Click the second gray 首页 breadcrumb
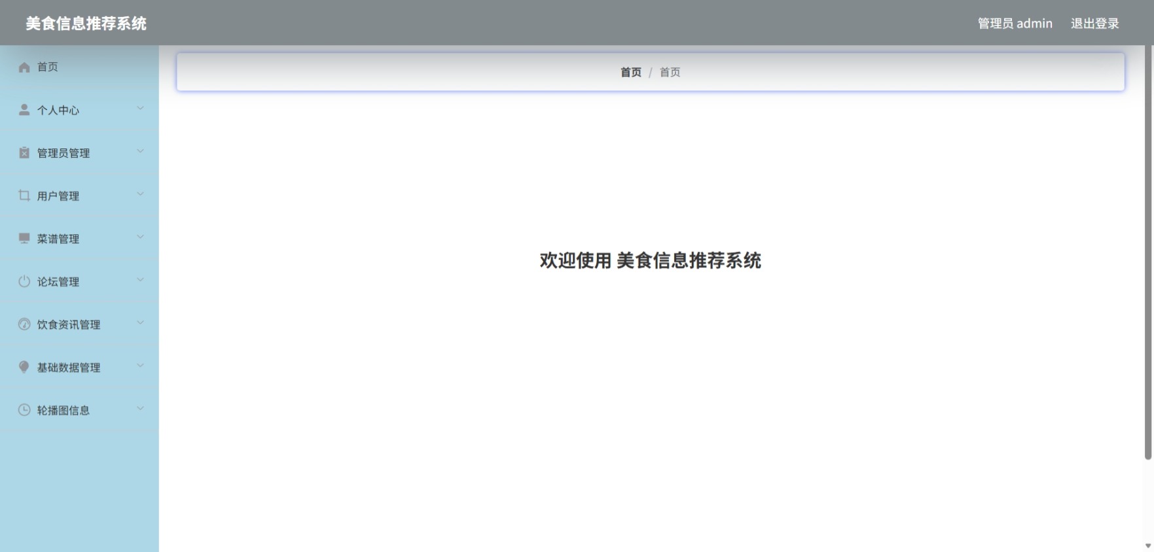1154x552 pixels. click(670, 72)
